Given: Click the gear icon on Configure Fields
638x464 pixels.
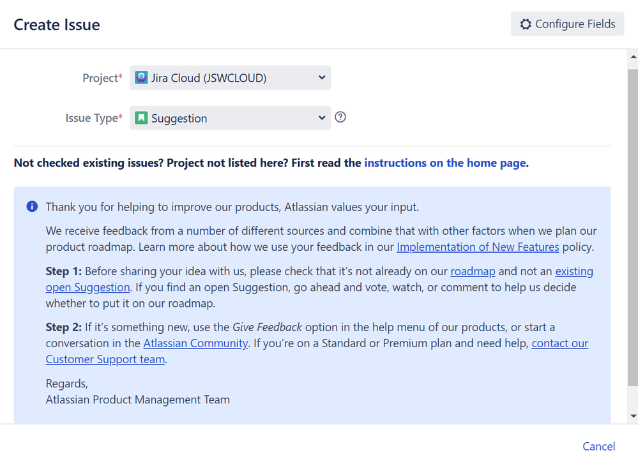Looking at the screenshot, I should coord(526,24).
